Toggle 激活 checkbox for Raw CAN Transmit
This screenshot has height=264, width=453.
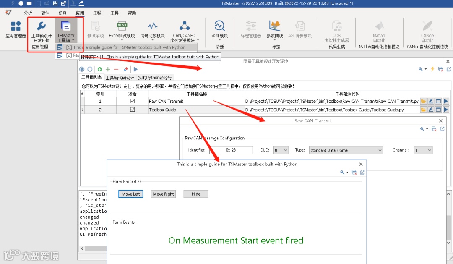coord(133,101)
